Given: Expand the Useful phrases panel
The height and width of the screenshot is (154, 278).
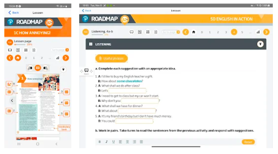Looking at the screenshot, I should click(x=111, y=58).
